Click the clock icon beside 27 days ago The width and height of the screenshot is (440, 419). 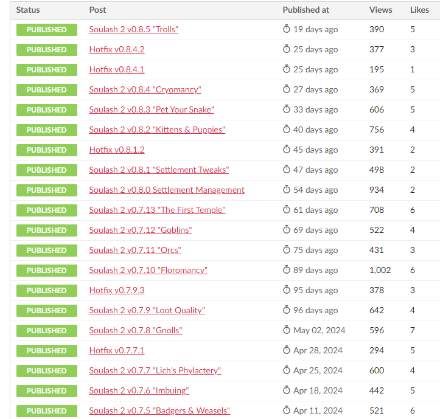pyautogui.click(x=287, y=89)
